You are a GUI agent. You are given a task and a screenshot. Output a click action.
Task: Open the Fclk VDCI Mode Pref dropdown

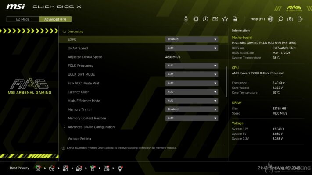point(192,83)
